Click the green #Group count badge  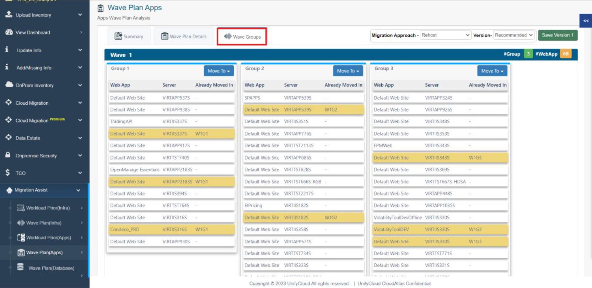pos(528,54)
